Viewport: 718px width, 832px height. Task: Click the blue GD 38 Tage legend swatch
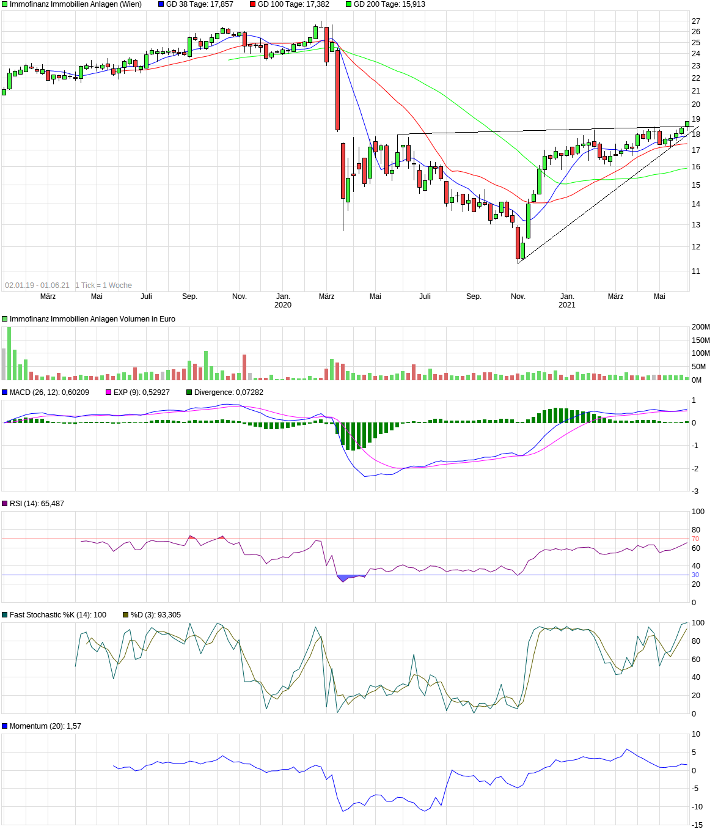click(161, 4)
